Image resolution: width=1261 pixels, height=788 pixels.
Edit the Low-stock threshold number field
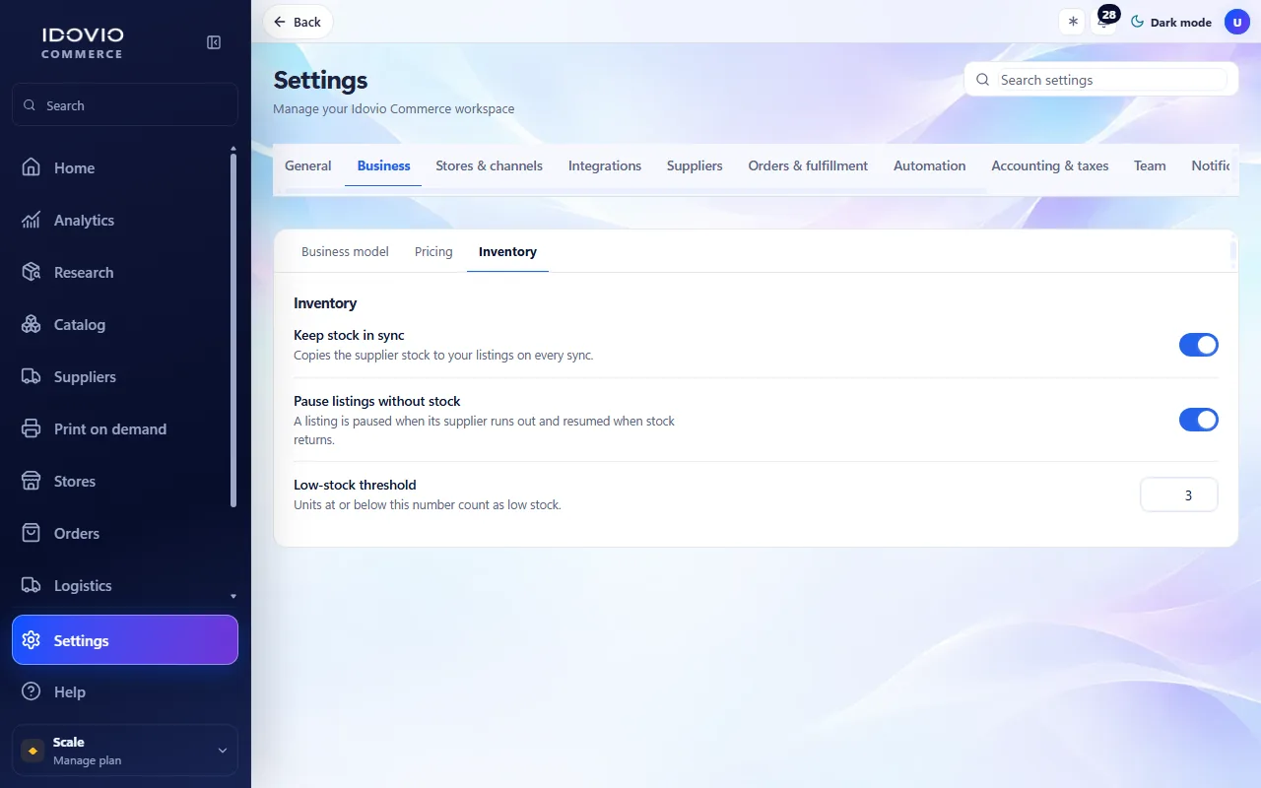tap(1178, 494)
